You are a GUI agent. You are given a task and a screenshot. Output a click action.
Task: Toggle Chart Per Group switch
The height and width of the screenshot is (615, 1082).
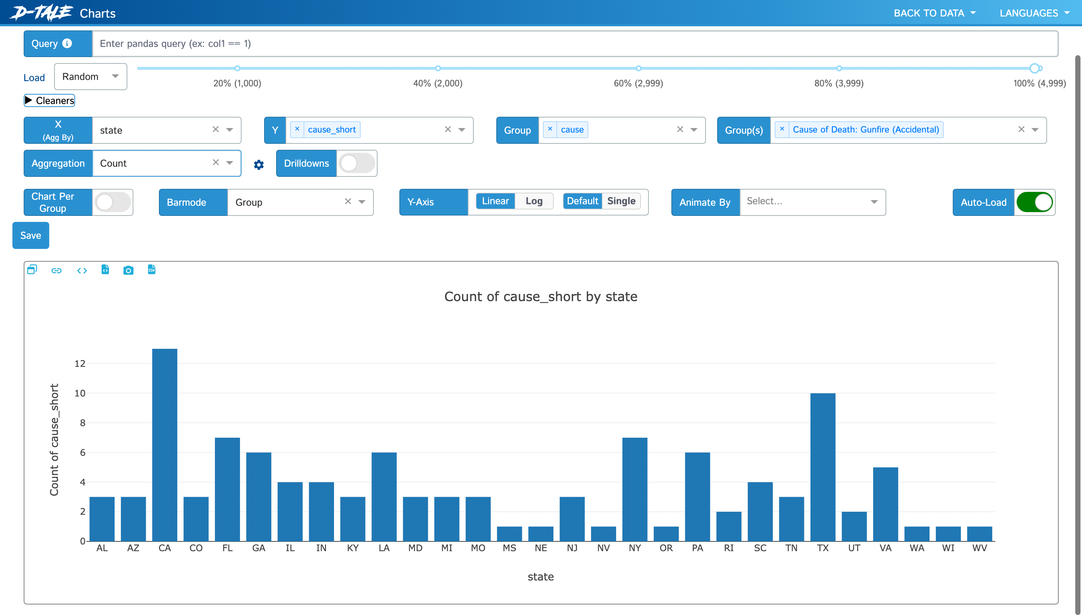coord(112,202)
